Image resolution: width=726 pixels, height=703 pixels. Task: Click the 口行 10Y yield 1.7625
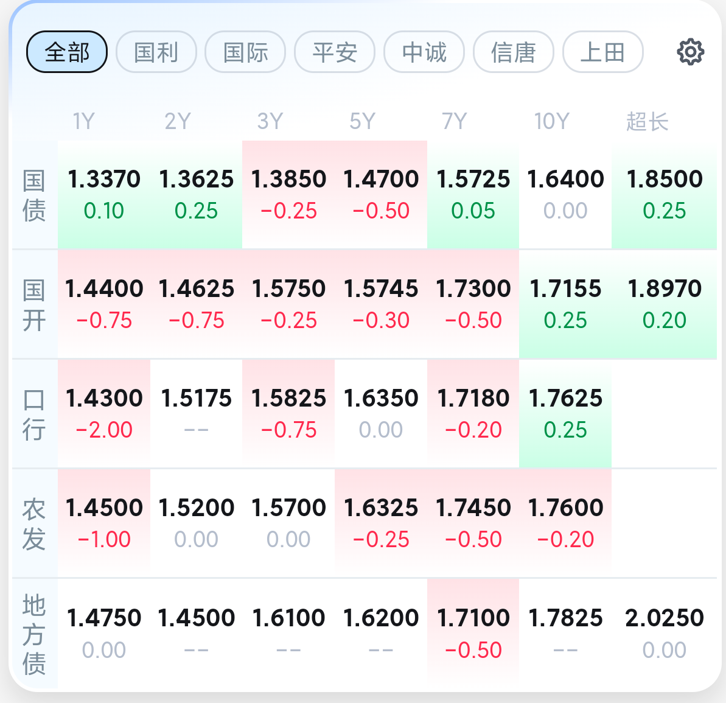565,413
